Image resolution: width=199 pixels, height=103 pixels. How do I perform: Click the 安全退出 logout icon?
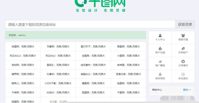(x=183, y=74)
